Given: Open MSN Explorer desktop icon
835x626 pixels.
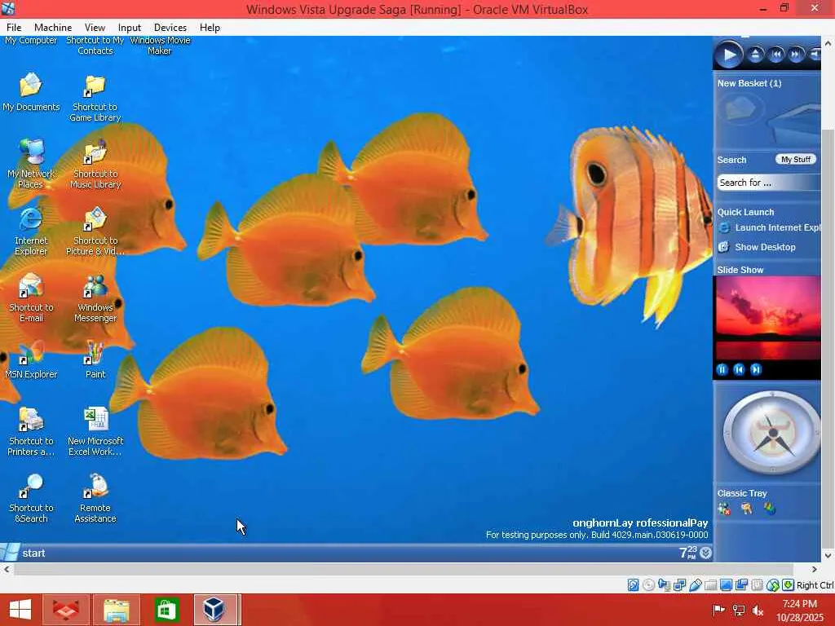Looking at the screenshot, I should pyautogui.click(x=31, y=359).
